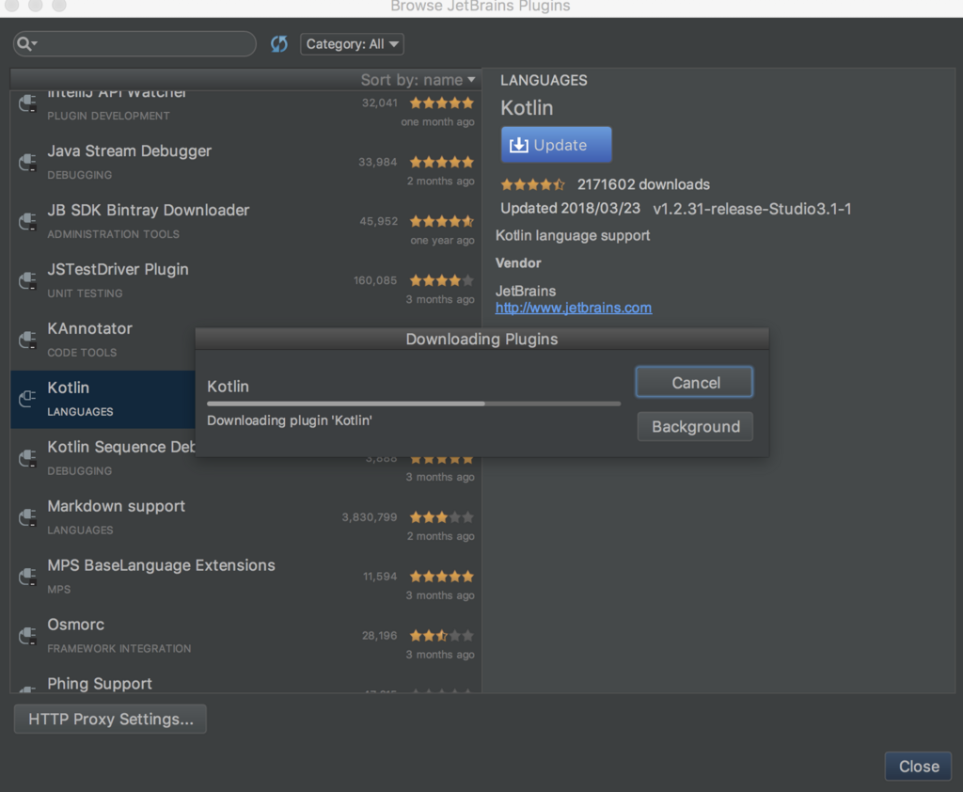Screen dimensions: 963x792
Task: Cancel the Kotlin plugin download
Action: (x=695, y=382)
